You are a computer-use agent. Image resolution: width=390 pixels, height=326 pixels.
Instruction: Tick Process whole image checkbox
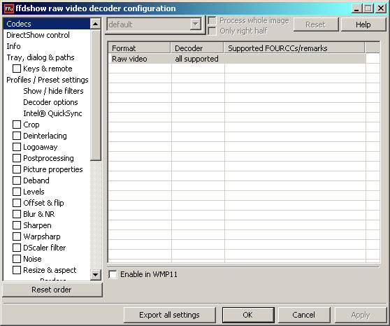tap(212, 20)
